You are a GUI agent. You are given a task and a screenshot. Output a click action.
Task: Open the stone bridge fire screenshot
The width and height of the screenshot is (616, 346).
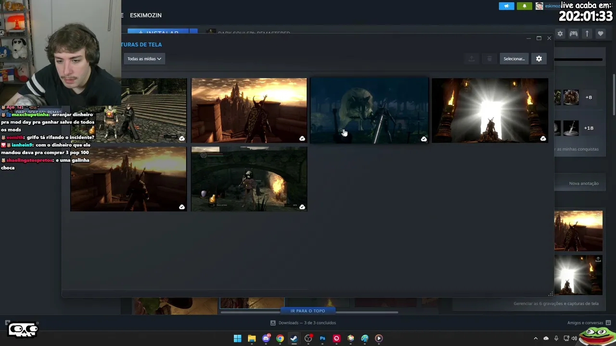tap(249, 179)
